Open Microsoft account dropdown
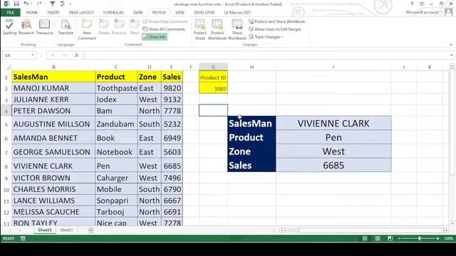Viewport: 456px width, 256px height. tap(424, 12)
